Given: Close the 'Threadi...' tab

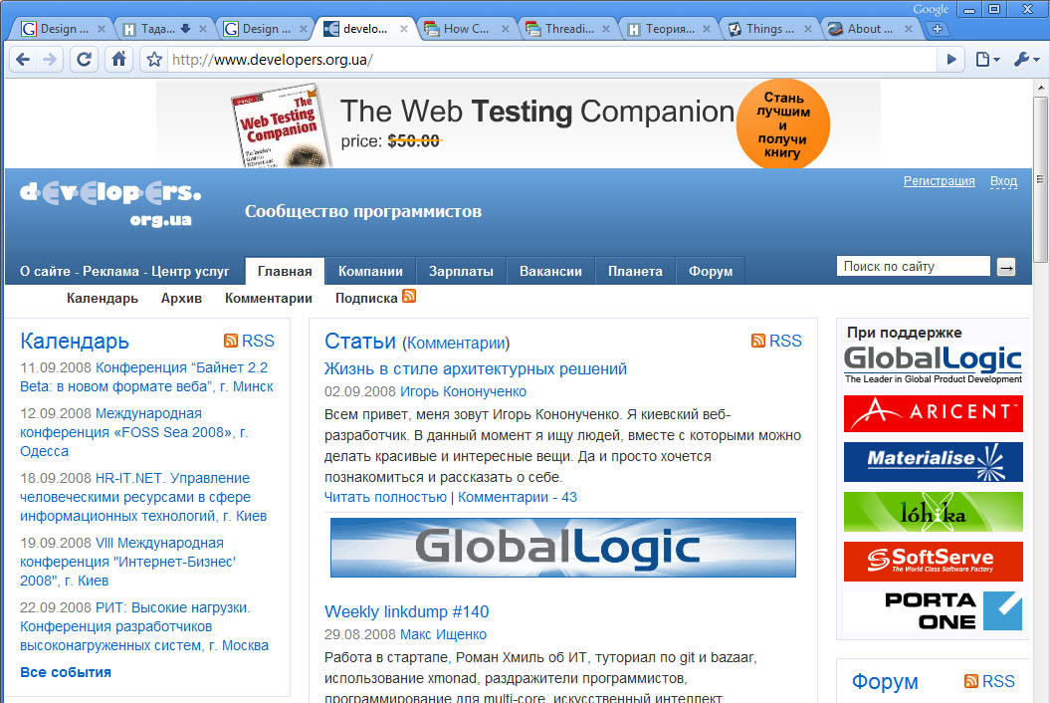Looking at the screenshot, I should 605,29.
